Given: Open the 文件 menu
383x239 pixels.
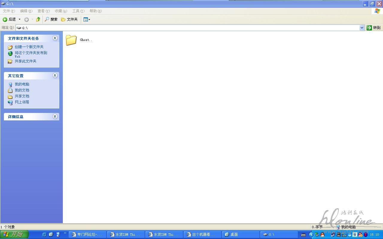Looking at the screenshot, I should point(9,11).
